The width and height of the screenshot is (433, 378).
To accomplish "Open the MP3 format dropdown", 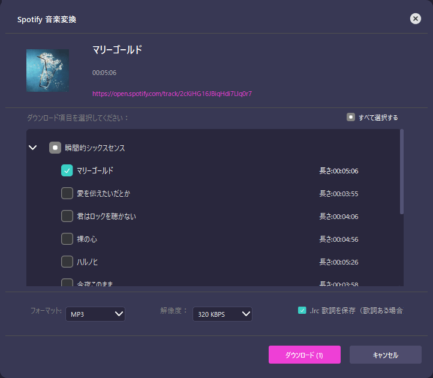I will 95,314.
